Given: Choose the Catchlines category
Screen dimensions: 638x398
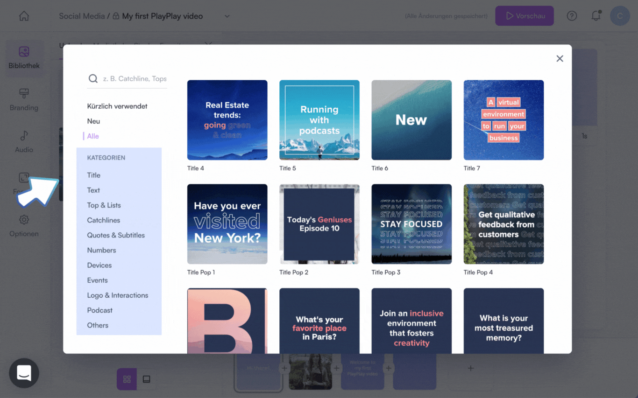Looking at the screenshot, I should pyautogui.click(x=103, y=220).
